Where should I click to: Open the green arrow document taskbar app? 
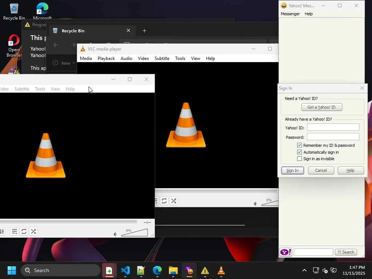coord(109,270)
